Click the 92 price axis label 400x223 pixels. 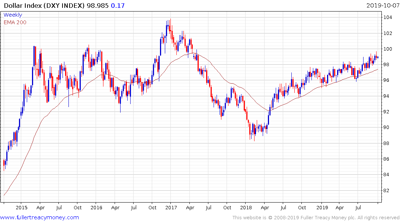[386, 111]
